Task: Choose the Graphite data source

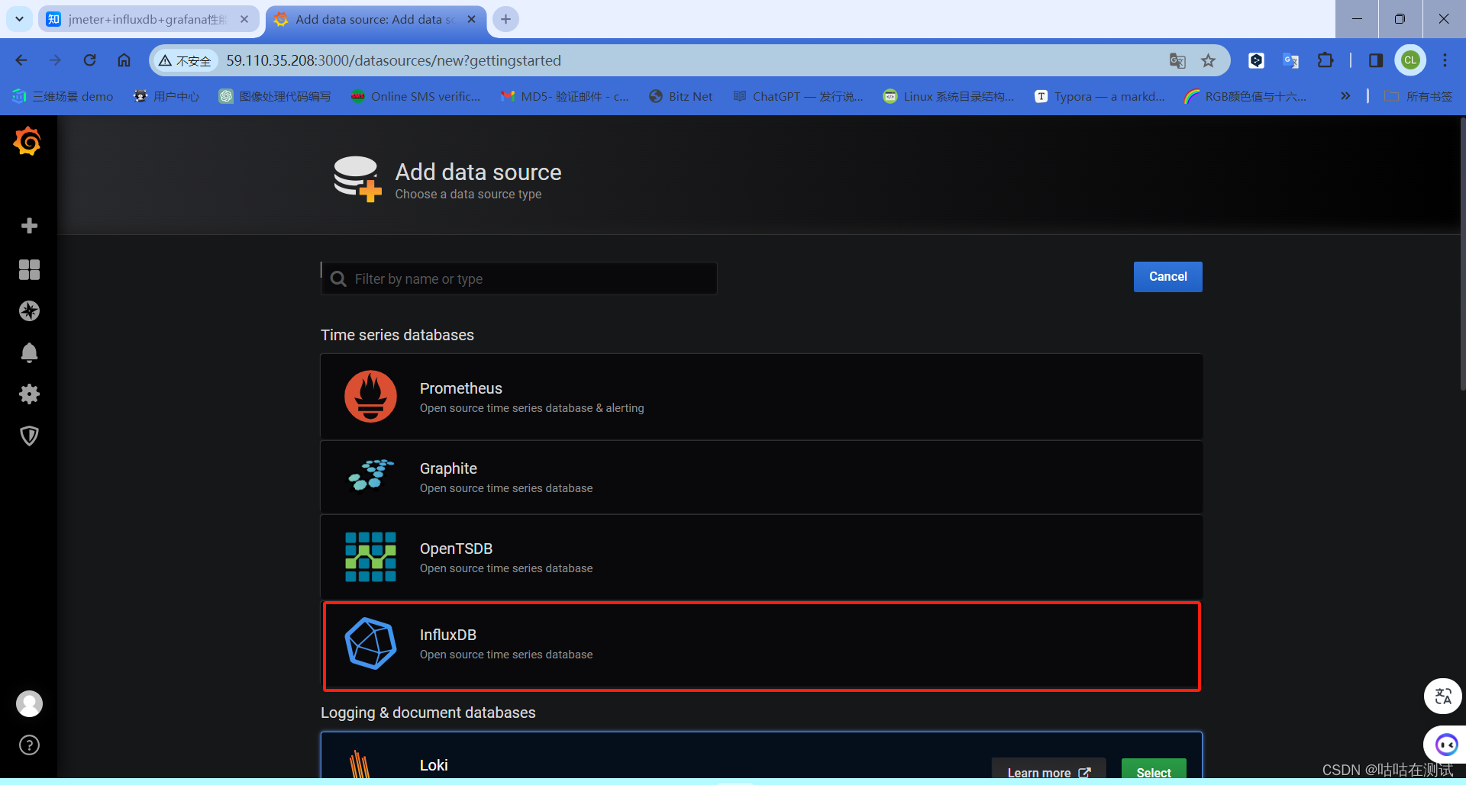Action: click(x=761, y=477)
